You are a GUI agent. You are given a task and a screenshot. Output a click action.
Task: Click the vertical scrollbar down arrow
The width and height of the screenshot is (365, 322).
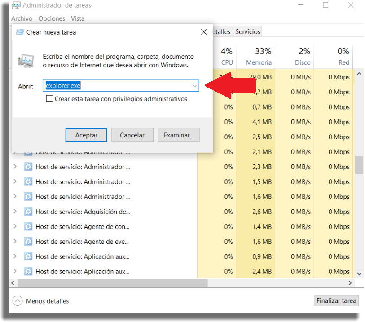click(359, 274)
